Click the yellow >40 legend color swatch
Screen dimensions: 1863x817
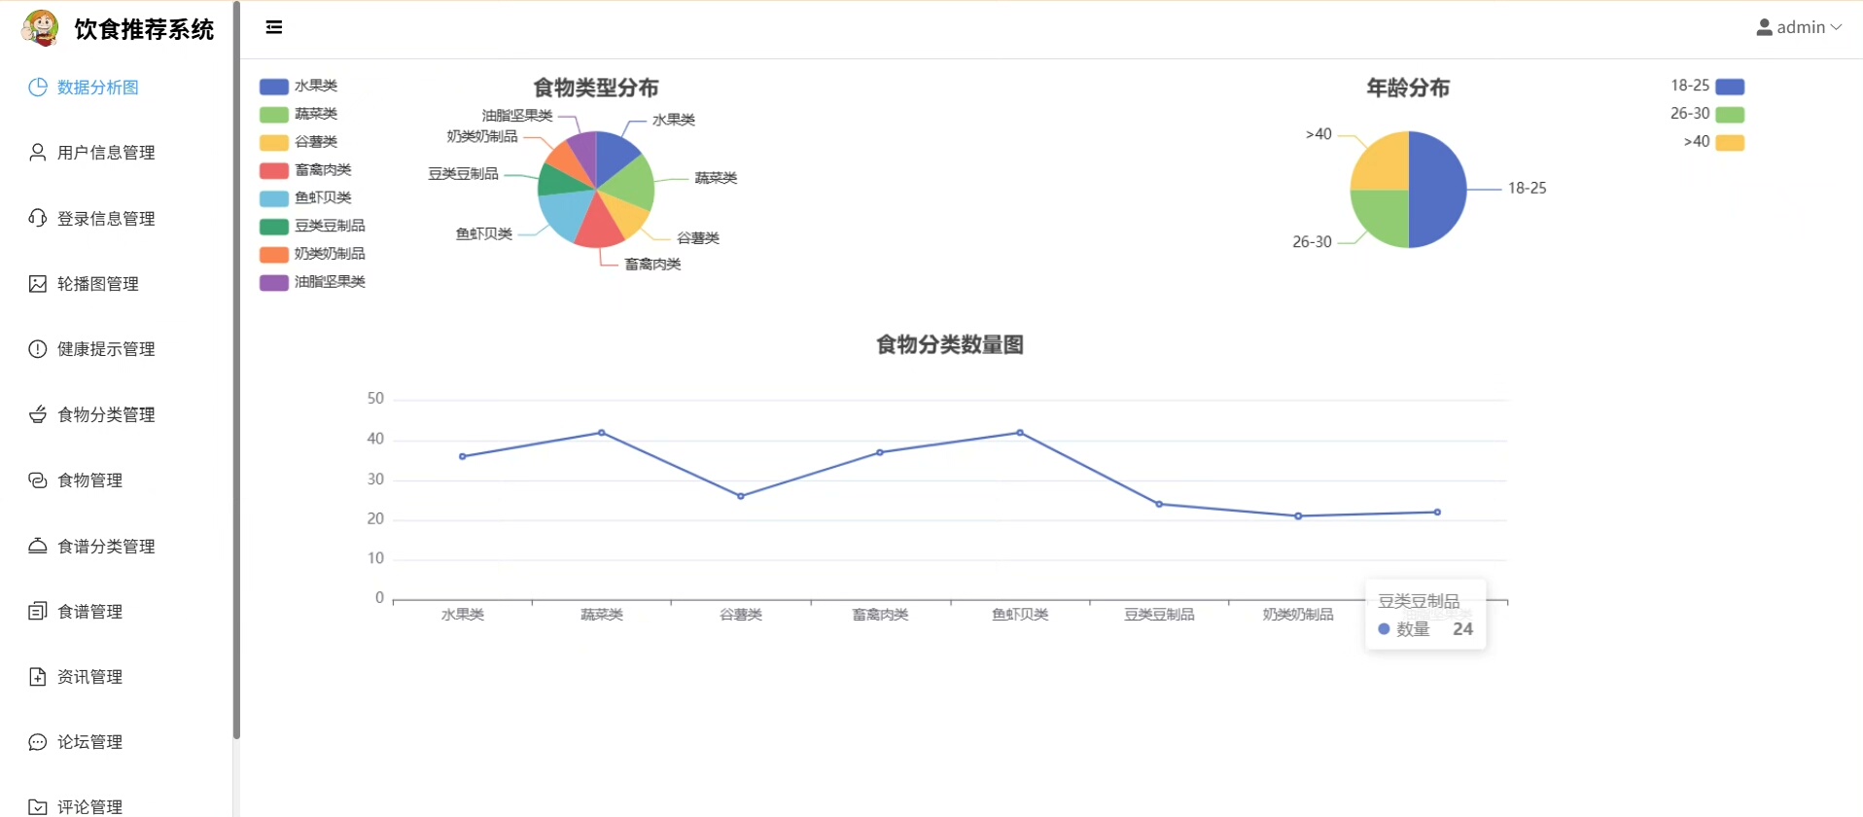pos(1730,143)
